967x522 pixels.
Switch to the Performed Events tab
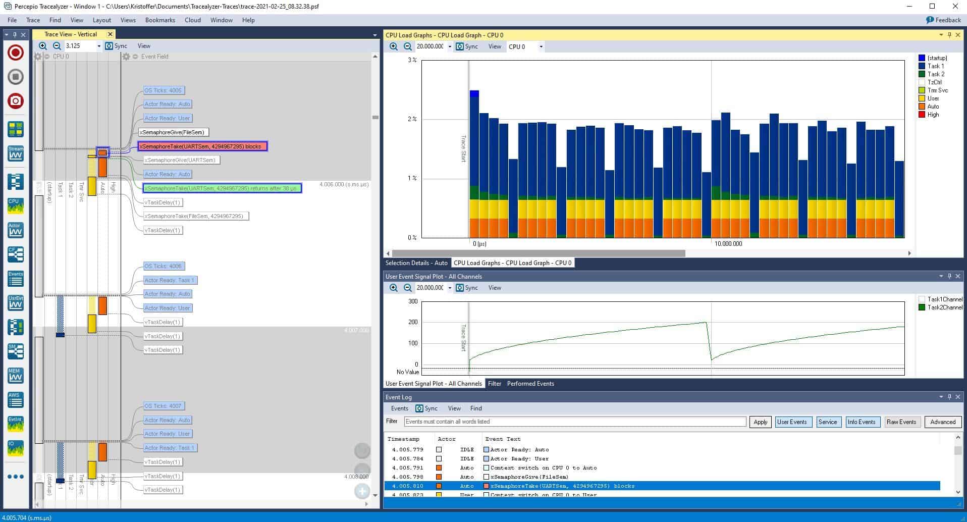[530, 384]
